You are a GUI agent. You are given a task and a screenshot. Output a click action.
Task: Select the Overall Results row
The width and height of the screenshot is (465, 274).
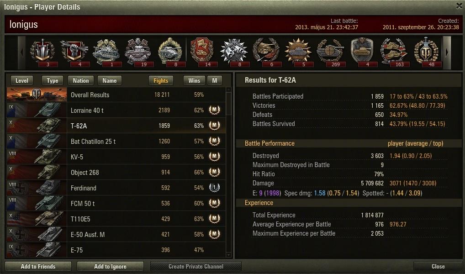pos(116,95)
